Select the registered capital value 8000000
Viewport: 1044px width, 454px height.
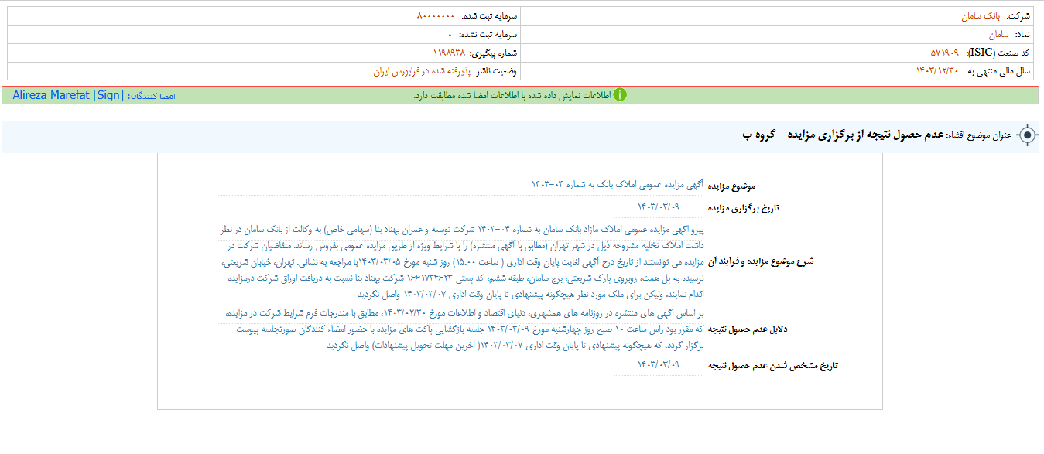tap(435, 15)
